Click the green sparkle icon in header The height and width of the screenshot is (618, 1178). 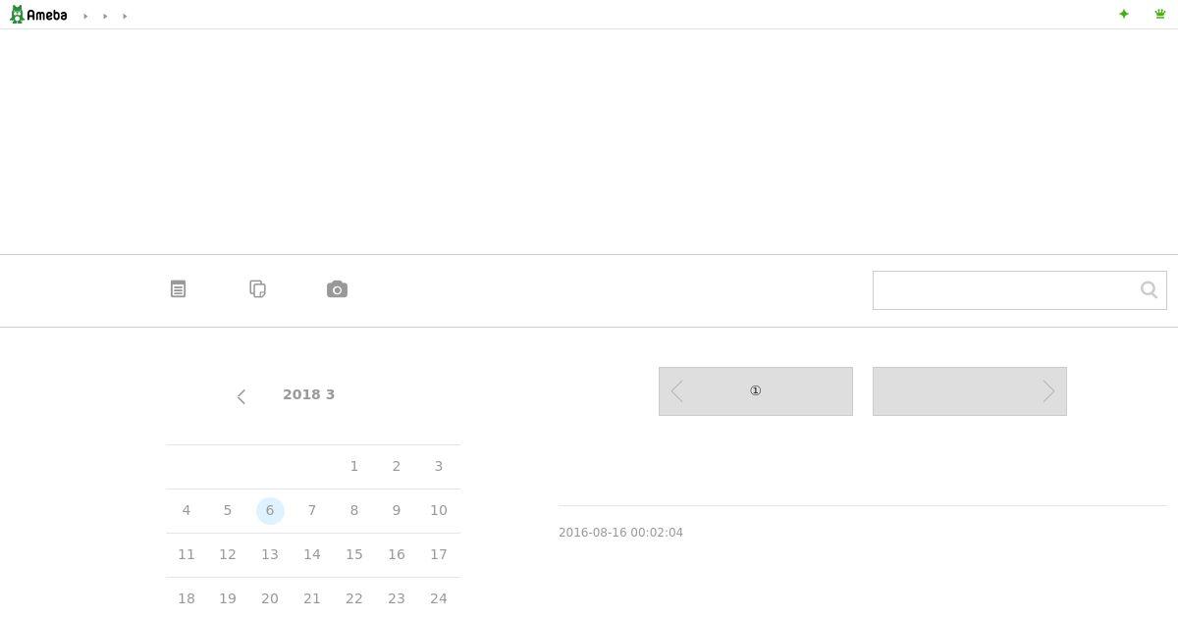pyautogui.click(x=1124, y=14)
